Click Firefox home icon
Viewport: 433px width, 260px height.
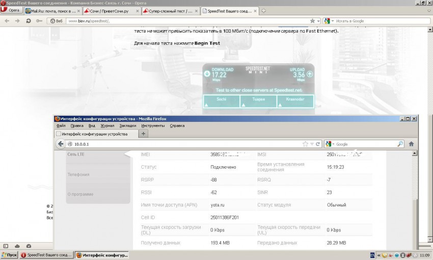click(411, 144)
